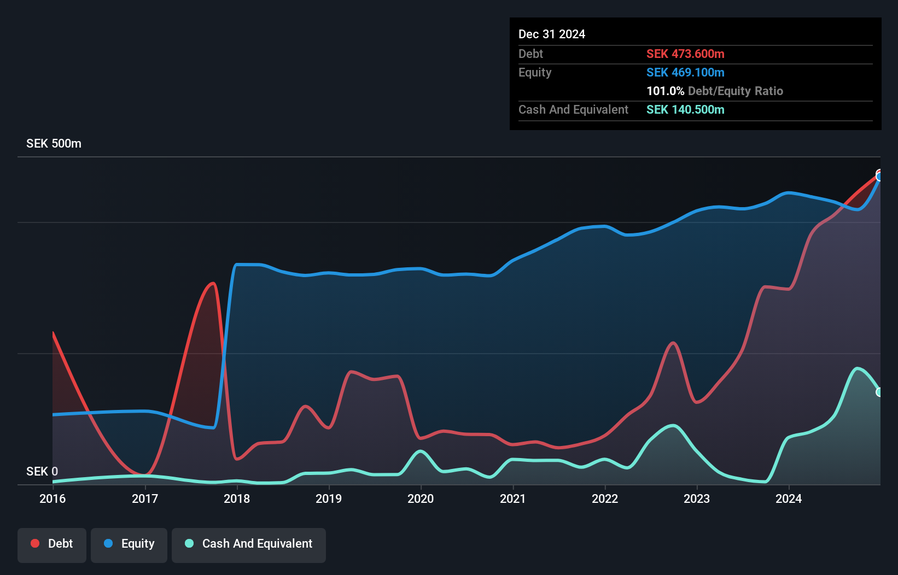Click the Dec 31 2024 tooltip date

552,34
